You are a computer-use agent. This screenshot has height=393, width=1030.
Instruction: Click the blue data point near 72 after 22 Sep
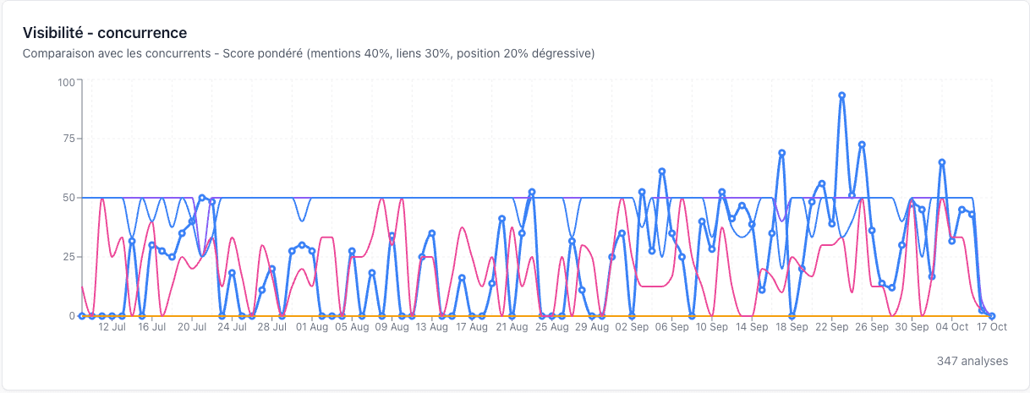pyautogui.click(x=862, y=145)
